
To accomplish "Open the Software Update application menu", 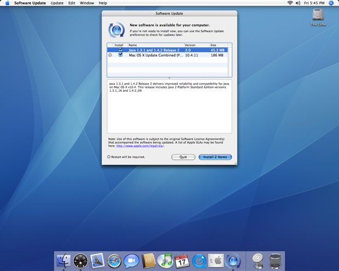I will pos(30,3).
